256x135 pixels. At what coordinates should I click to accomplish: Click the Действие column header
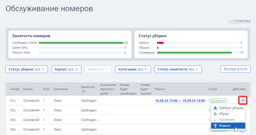(x=239, y=89)
